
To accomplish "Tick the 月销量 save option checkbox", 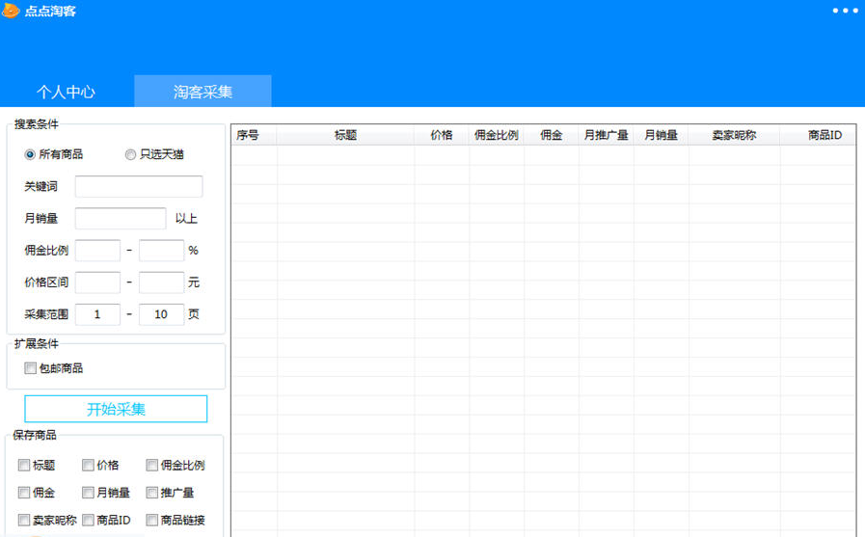I will click(x=89, y=493).
